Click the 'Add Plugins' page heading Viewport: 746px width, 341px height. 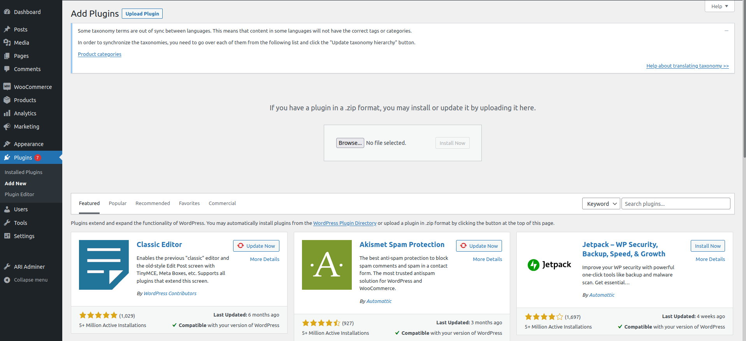[x=95, y=14]
